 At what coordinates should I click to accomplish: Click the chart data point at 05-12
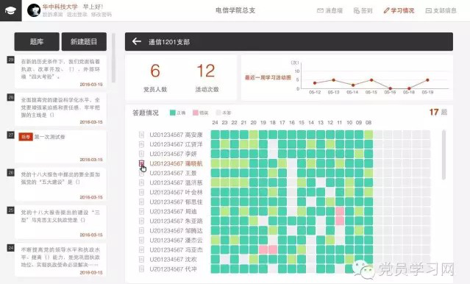pyautogui.click(x=315, y=83)
